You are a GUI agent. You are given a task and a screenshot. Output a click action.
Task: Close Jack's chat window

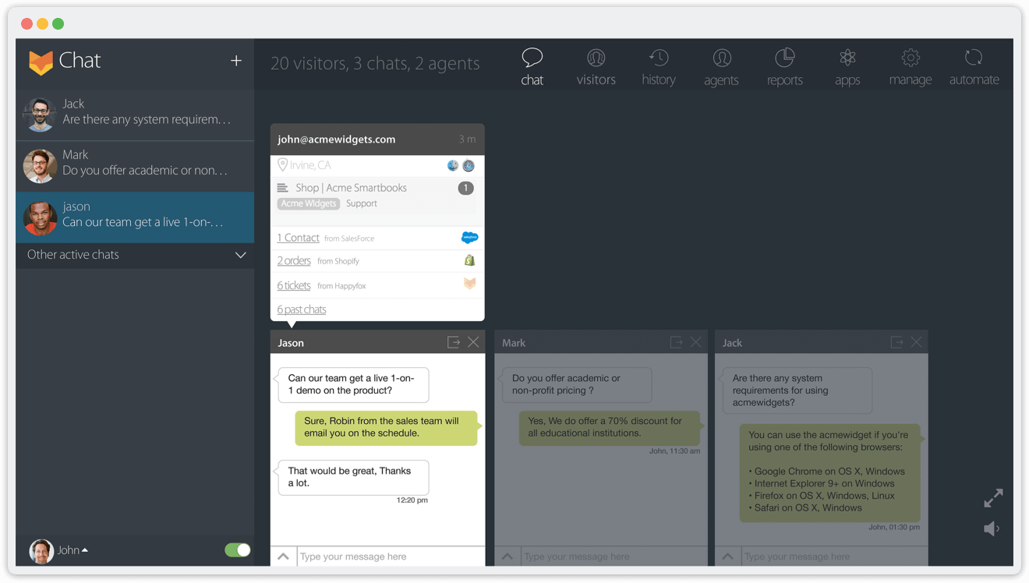pos(917,342)
